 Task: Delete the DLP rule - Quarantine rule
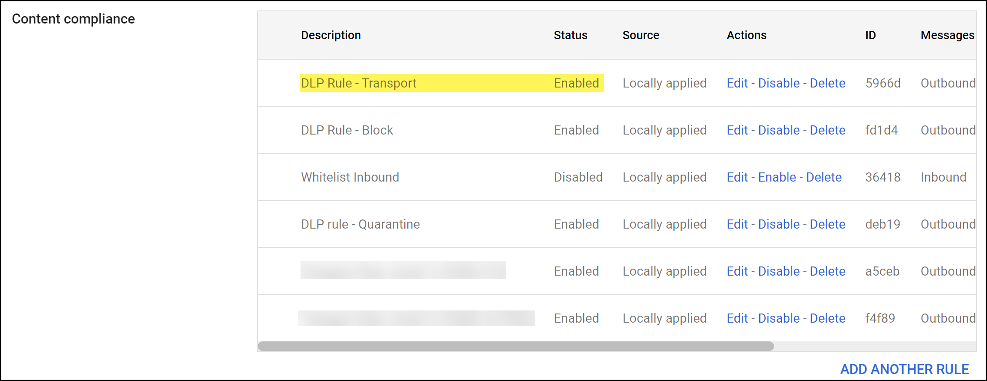click(827, 224)
